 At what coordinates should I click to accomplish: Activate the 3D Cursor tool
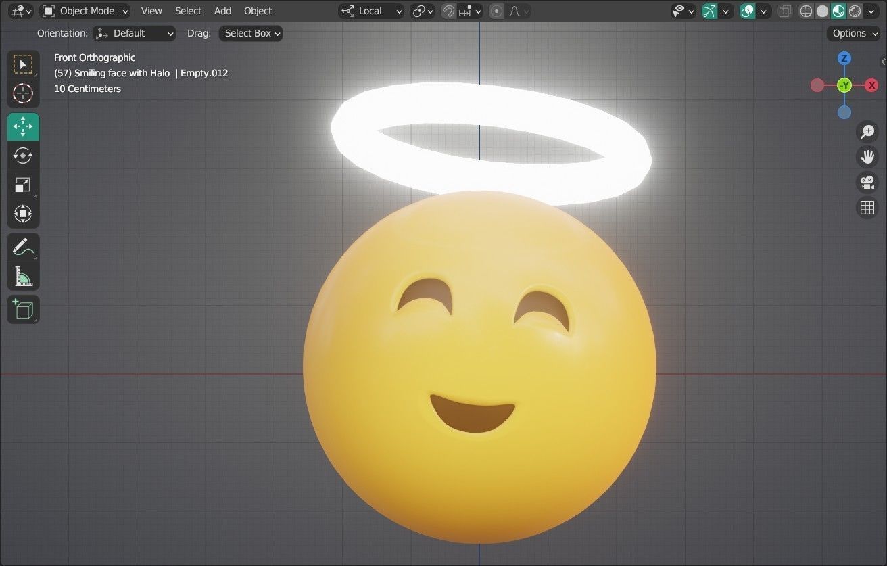tap(23, 93)
